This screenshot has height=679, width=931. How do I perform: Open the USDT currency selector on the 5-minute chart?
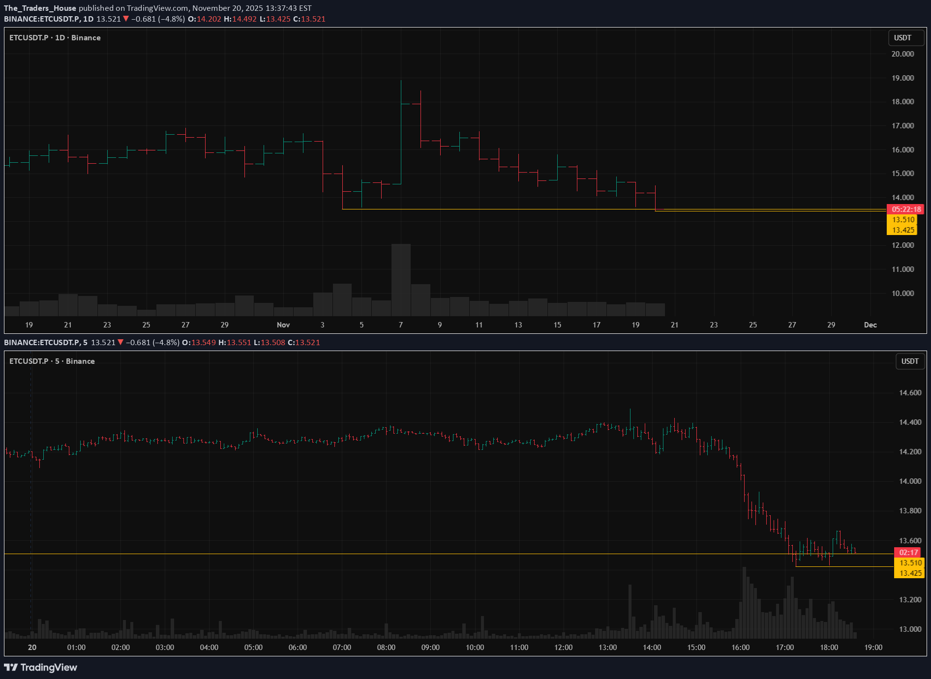pyautogui.click(x=909, y=361)
